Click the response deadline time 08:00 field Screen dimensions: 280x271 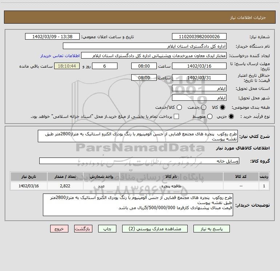[x=144, y=66]
